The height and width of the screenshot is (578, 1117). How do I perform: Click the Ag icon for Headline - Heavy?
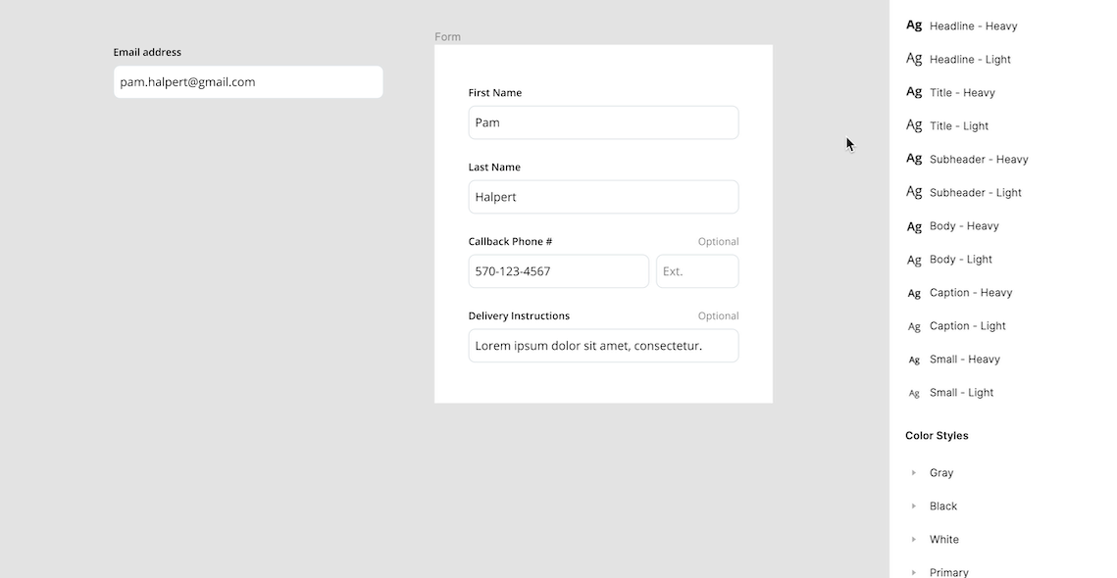[914, 25]
